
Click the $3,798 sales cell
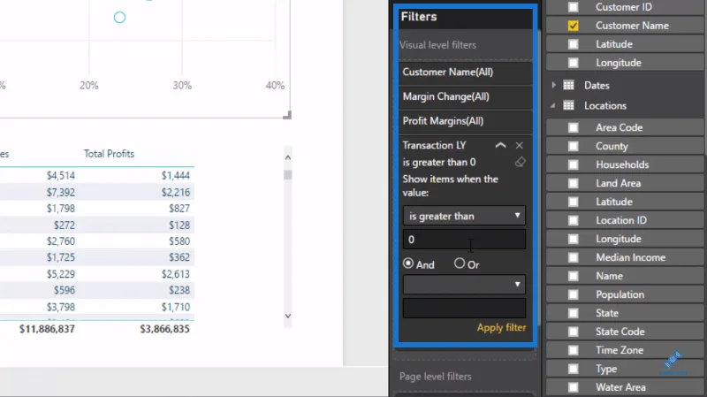point(61,307)
